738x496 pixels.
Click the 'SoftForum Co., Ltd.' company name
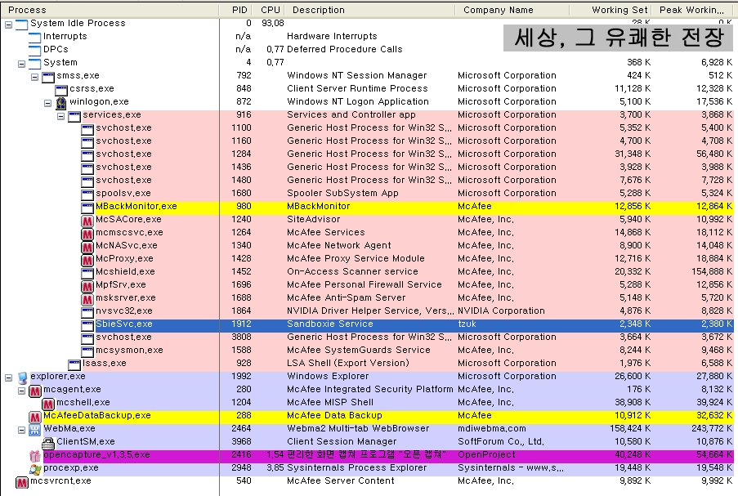tap(501, 441)
